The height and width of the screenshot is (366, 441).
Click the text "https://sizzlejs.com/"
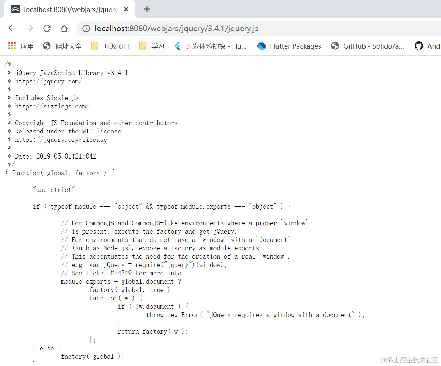click(x=52, y=106)
